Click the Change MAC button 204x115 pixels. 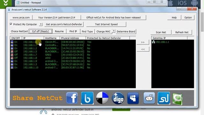click(103, 31)
